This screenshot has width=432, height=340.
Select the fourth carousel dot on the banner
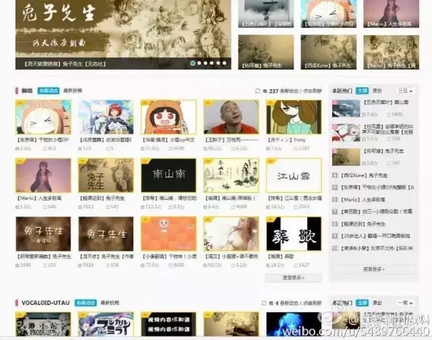point(212,63)
